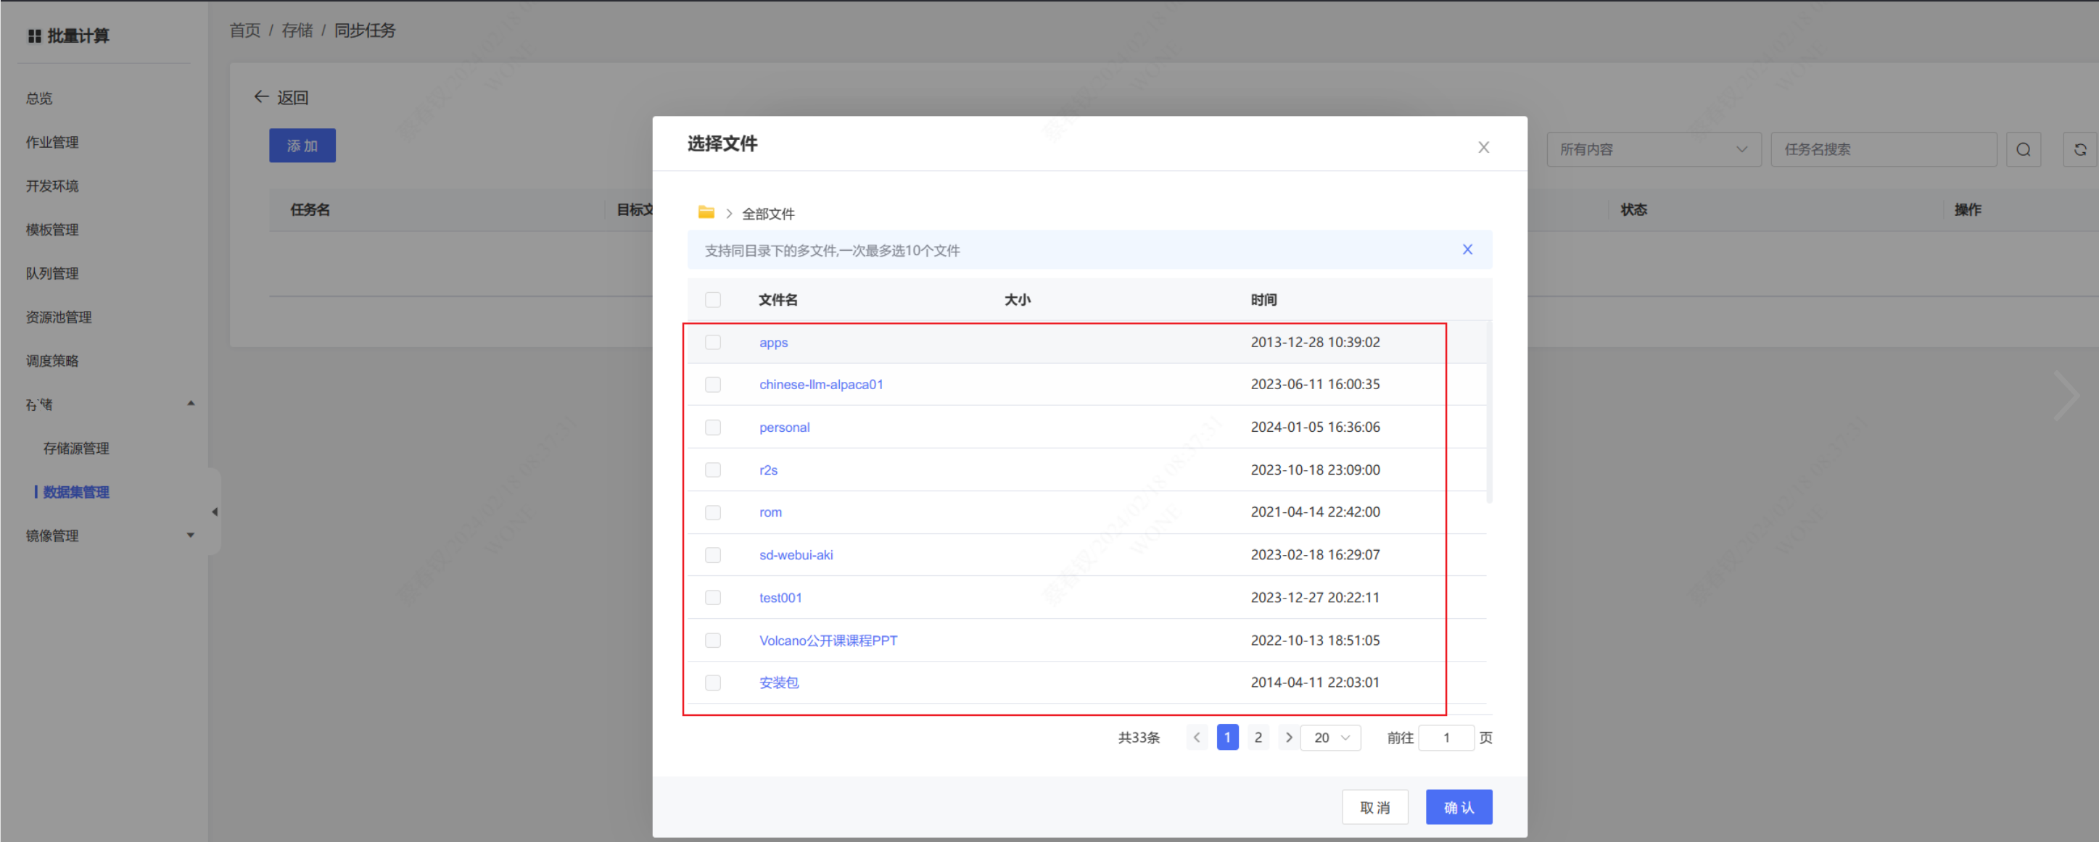Click 存储 in the top breadcrumb
This screenshot has width=2099, height=842.
click(297, 30)
